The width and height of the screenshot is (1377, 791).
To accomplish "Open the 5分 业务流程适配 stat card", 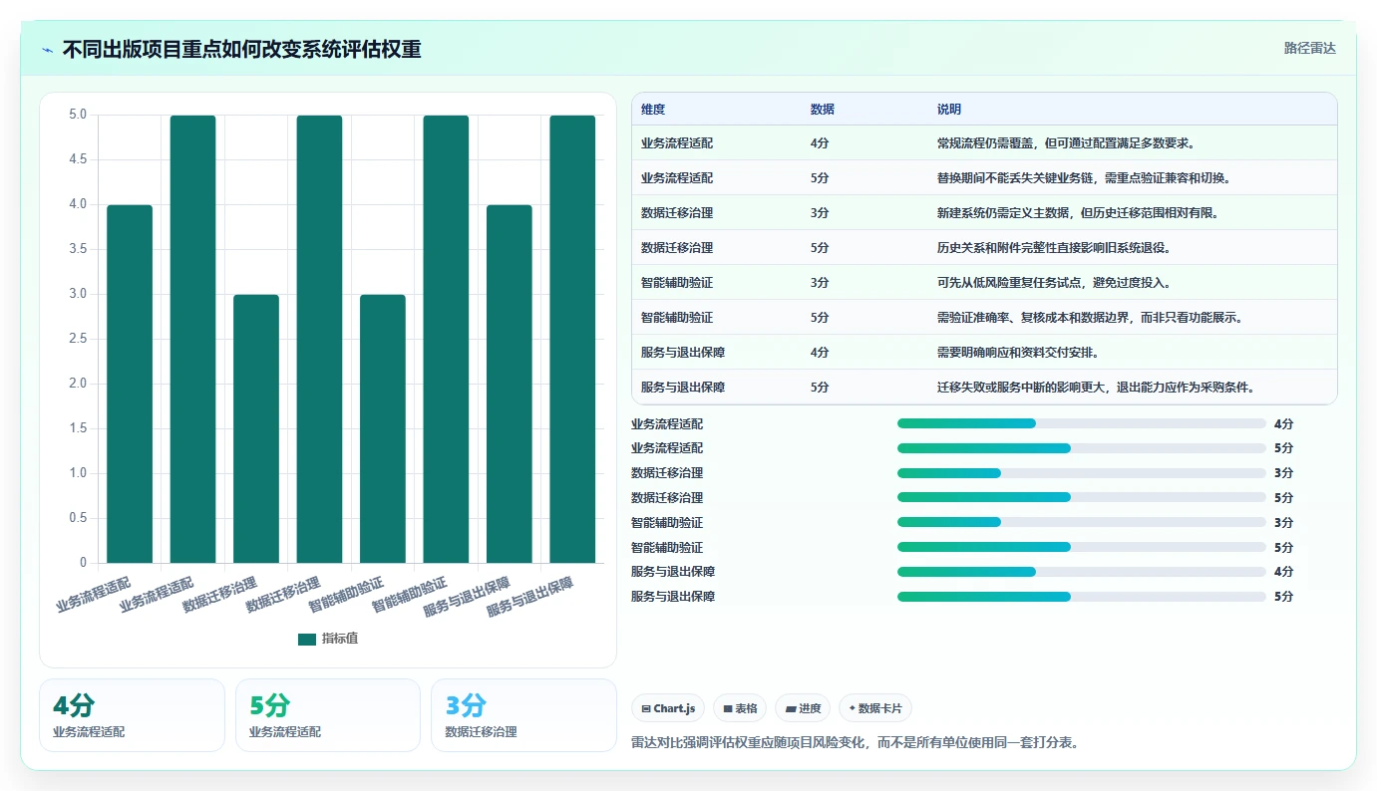I will (x=328, y=715).
